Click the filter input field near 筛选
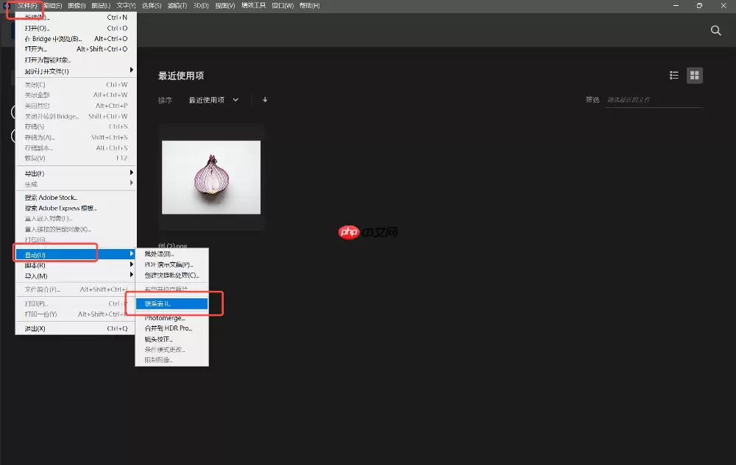This screenshot has height=465, width=736. (x=654, y=99)
